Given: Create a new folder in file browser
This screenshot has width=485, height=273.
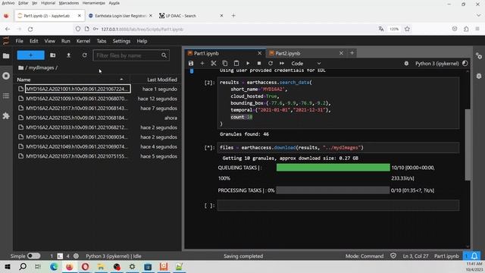Looking at the screenshot, I should tap(53, 55).
